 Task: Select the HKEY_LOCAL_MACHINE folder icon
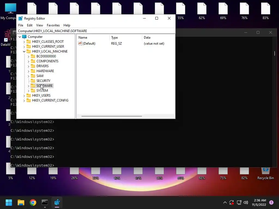28,51
